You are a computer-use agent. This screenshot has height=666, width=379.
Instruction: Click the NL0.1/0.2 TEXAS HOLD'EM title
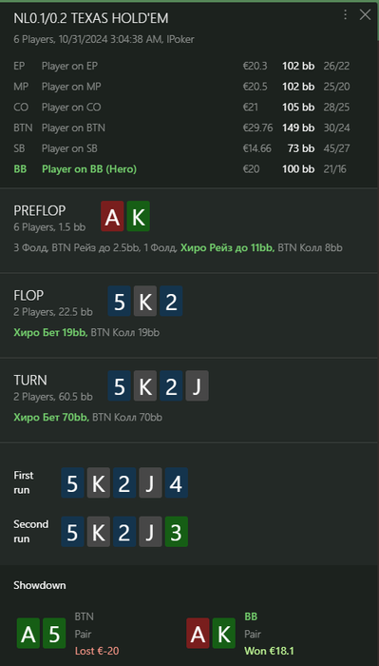(91, 18)
